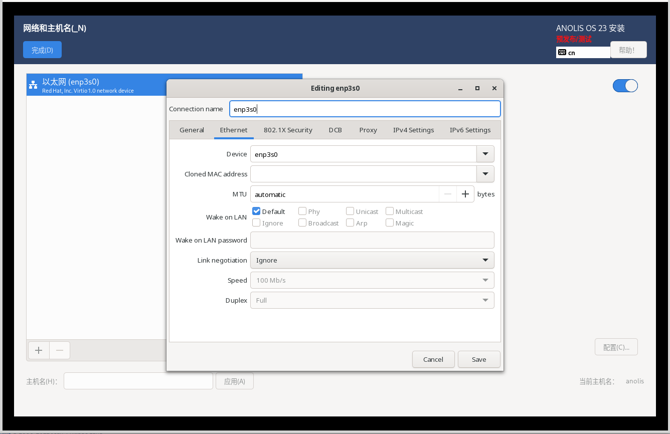This screenshot has width=670, height=434.
Task: Maximize the Editing enp3s0 dialog
Action: coord(477,88)
